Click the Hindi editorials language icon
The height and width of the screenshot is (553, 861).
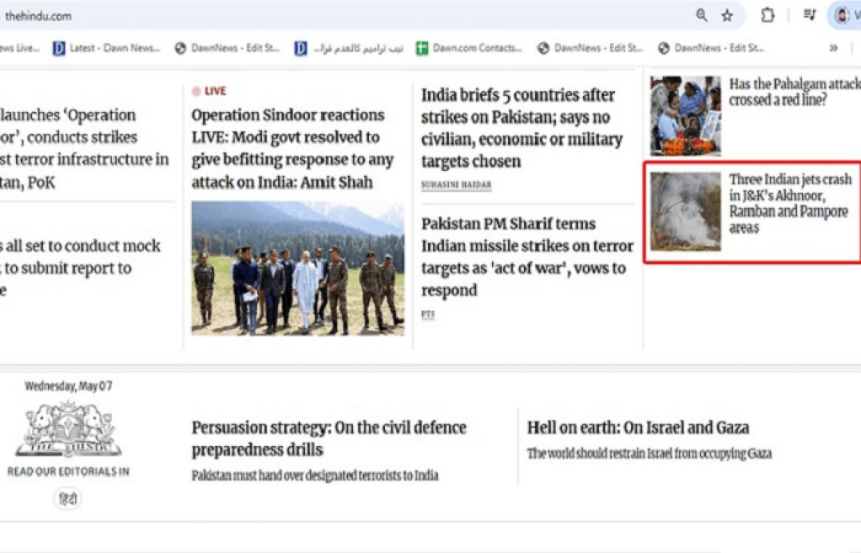pyautogui.click(x=68, y=499)
